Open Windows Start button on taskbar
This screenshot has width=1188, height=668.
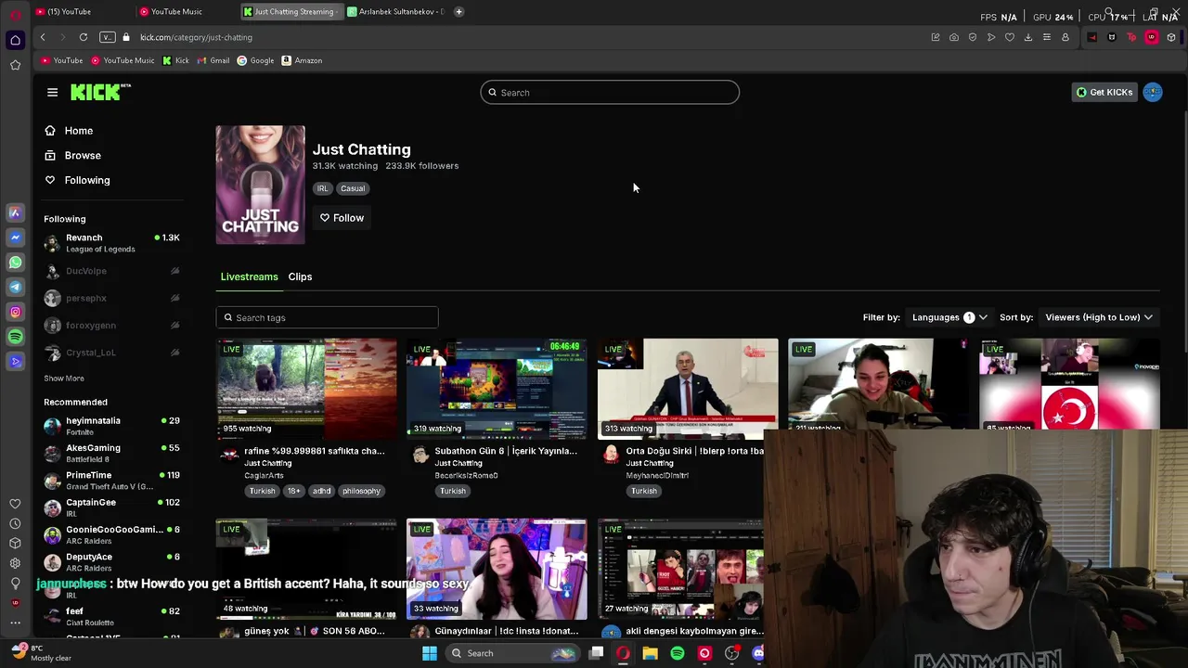[429, 653]
